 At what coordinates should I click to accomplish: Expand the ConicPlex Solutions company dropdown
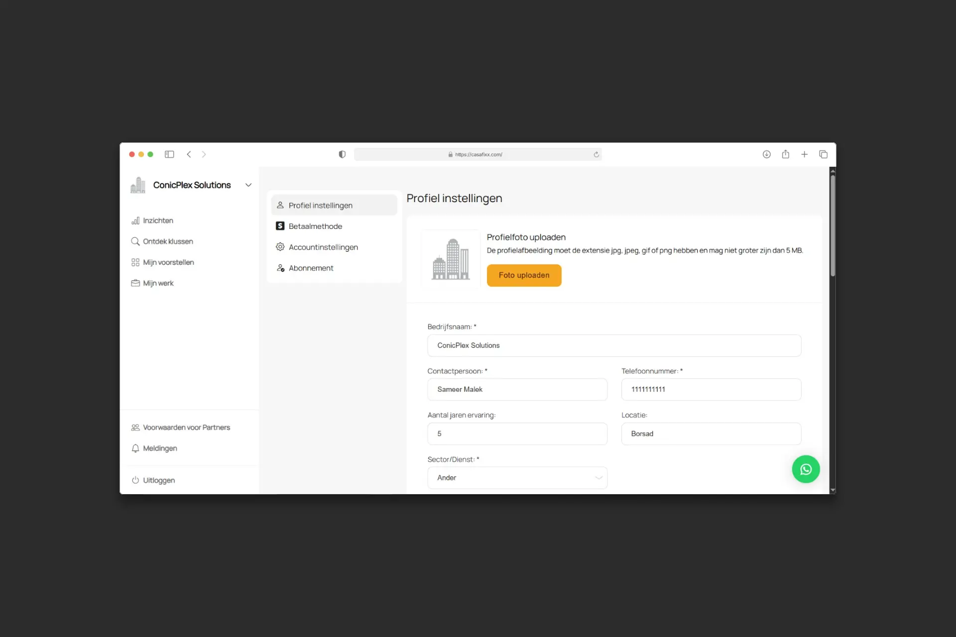click(248, 185)
